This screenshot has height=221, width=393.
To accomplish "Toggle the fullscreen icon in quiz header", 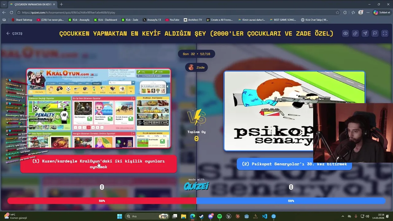I will click(385, 33).
